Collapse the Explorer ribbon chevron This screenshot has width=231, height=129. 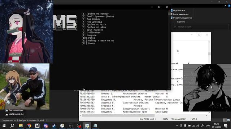click(225, 6)
